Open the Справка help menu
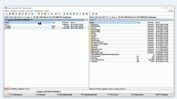177x99 pixels. pyautogui.click(x=170, y=11)
